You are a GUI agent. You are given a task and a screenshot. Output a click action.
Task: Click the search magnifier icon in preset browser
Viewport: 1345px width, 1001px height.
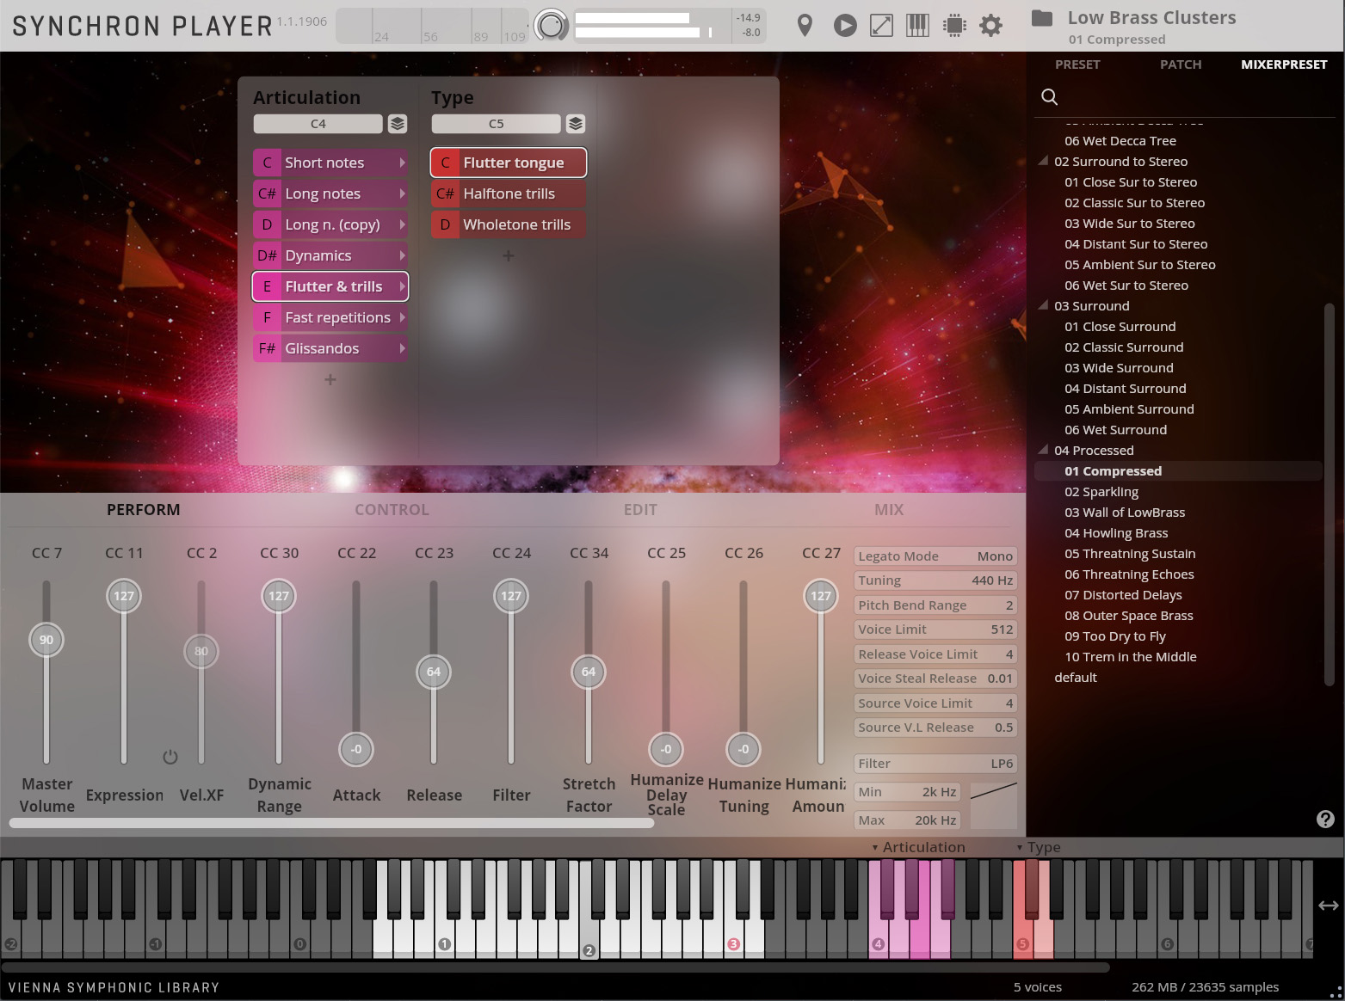point(1050,97)
